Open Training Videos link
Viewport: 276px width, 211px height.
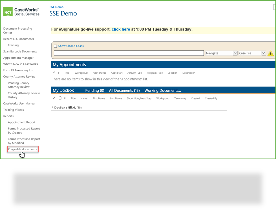[14, 109]
